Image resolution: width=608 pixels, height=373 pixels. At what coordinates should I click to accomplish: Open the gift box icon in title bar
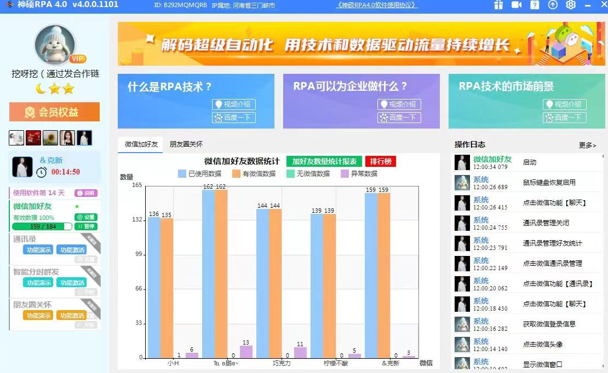[x=498, y=4]
